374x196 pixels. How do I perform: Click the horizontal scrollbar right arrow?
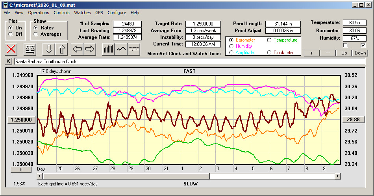click(x=337, y=176)
